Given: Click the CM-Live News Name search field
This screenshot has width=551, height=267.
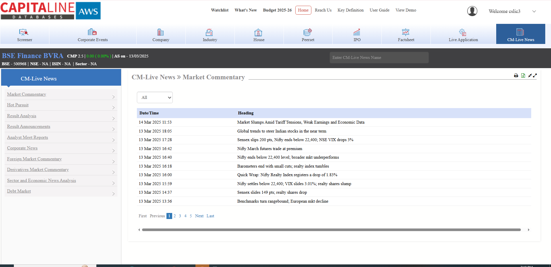Looking at the screenshot, I should click(379, 57).
